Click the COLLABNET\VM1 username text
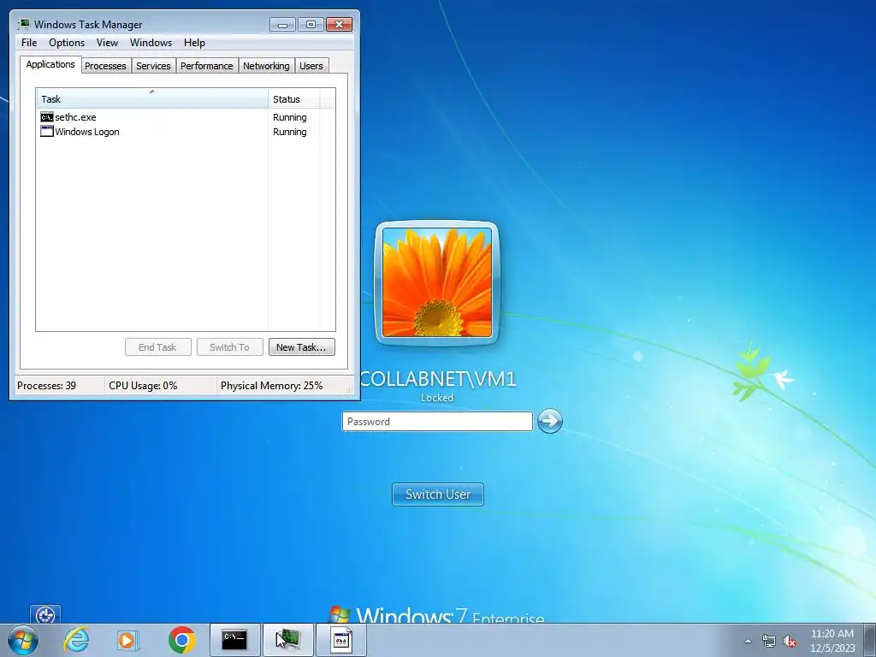This screenshot has height=657, width=876. pos(438,379)
